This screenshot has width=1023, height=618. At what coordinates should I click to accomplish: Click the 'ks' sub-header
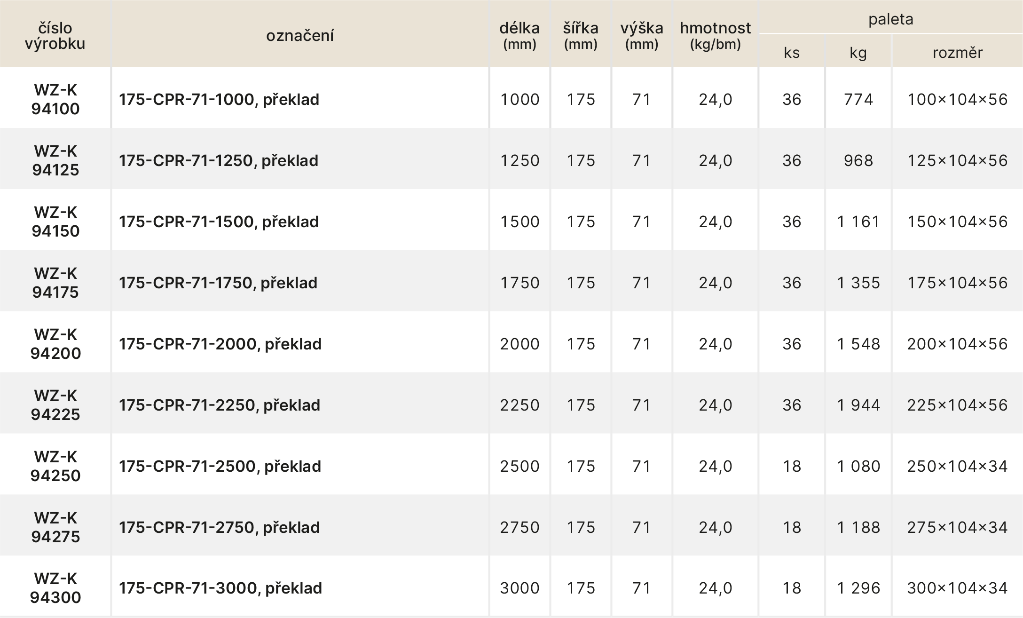(792, 52)
